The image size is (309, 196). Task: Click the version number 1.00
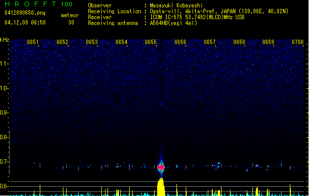(66, 4)
